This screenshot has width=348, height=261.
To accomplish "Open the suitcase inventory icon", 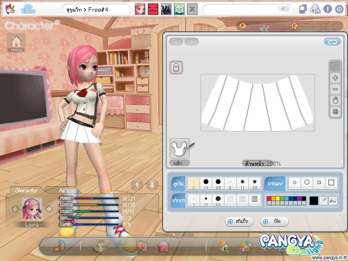I will point(142,246).
